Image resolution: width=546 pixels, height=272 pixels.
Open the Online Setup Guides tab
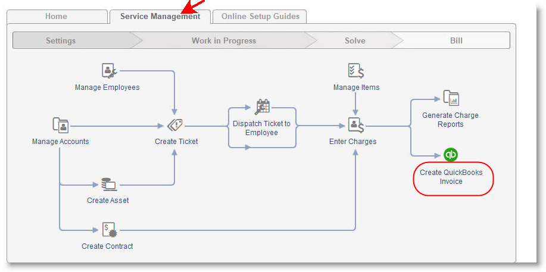tap(260, 17)
